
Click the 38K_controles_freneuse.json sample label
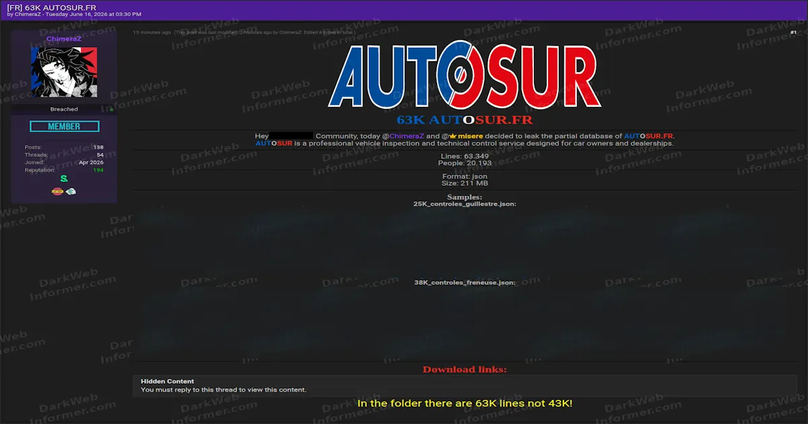(465, 283)
